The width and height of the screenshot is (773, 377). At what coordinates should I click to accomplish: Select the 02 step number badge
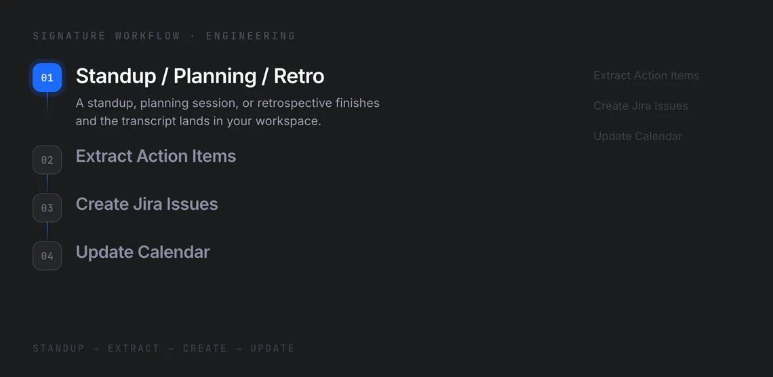(47, 160)
